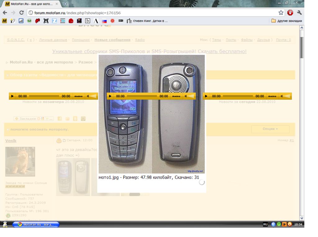Go to the 'Разное' breadcrumb section
This screenshot has height=237, width=318.
click(86, 62)
